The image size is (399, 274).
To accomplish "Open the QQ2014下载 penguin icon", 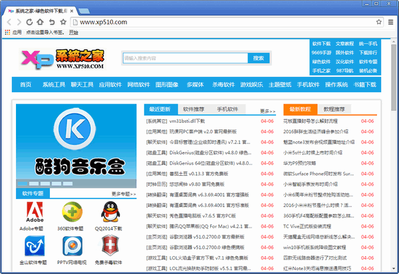I will click(110, 212).
